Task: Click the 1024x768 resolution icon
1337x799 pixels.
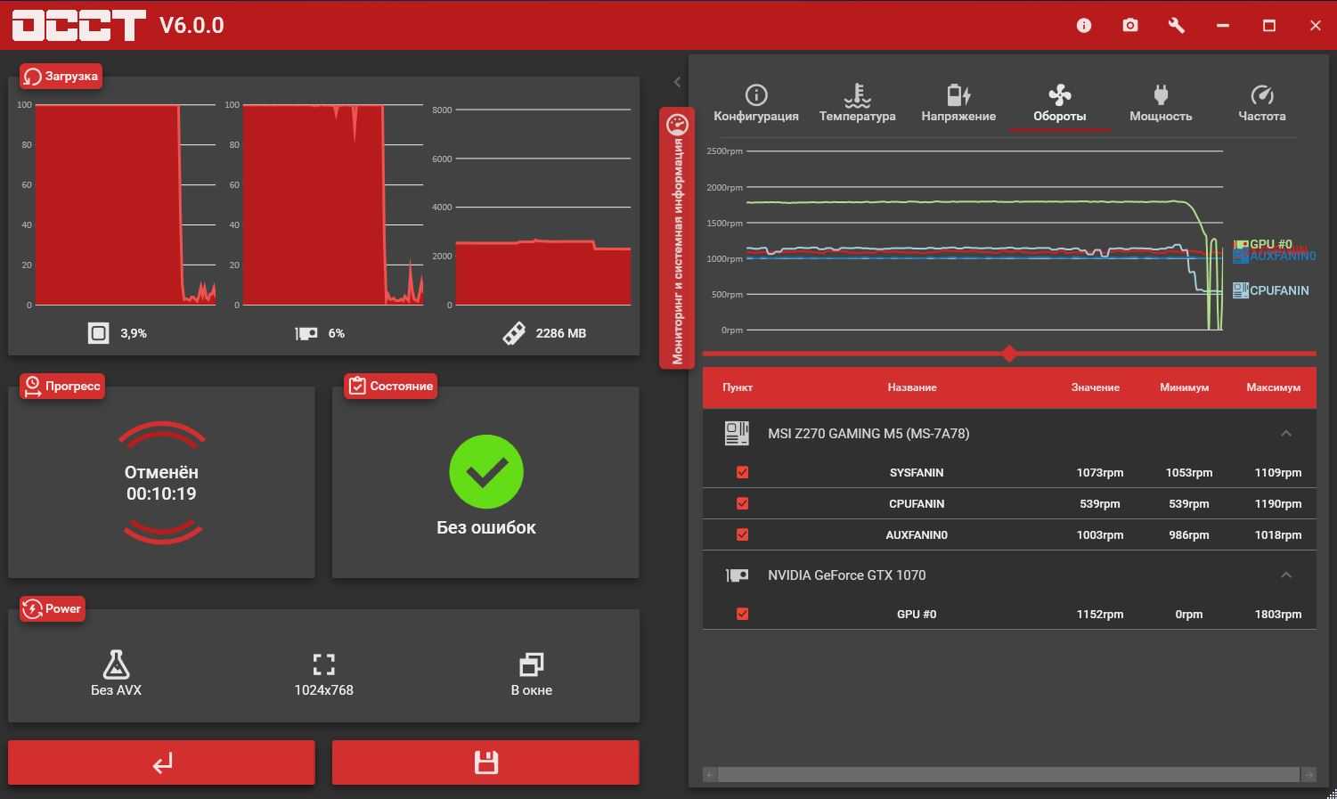Action: (x=323, y=665)
